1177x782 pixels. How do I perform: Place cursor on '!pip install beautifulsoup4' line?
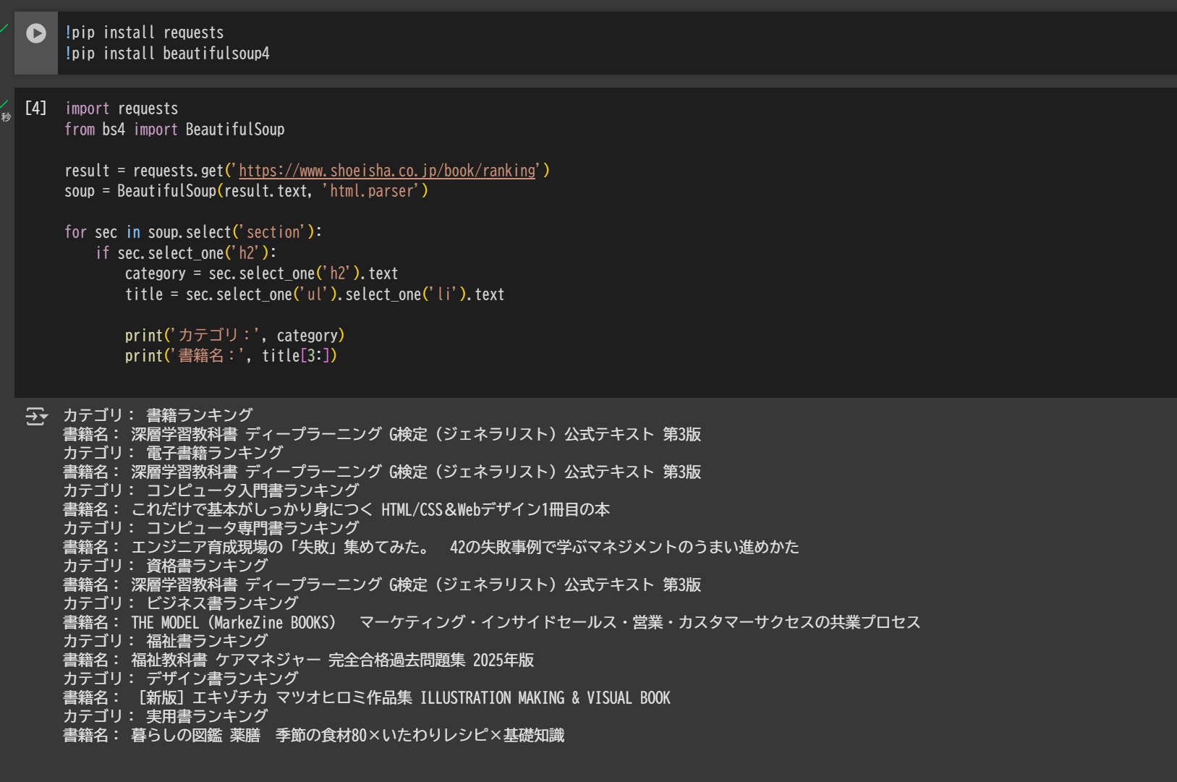167,54
